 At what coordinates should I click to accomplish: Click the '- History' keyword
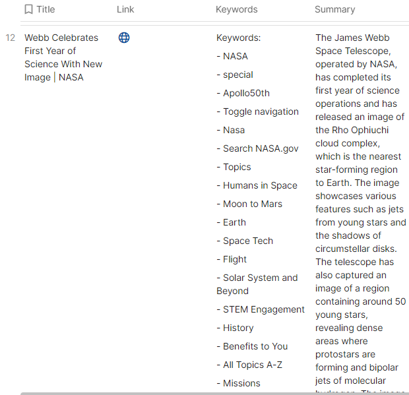click(x=235, y=328)
